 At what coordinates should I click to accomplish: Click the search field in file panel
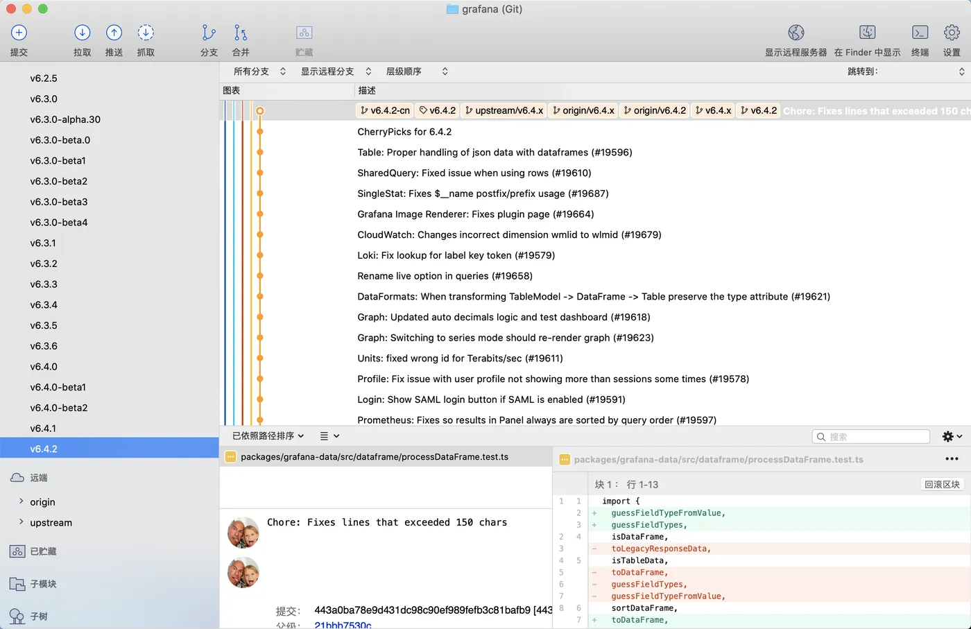click(871, 437)
